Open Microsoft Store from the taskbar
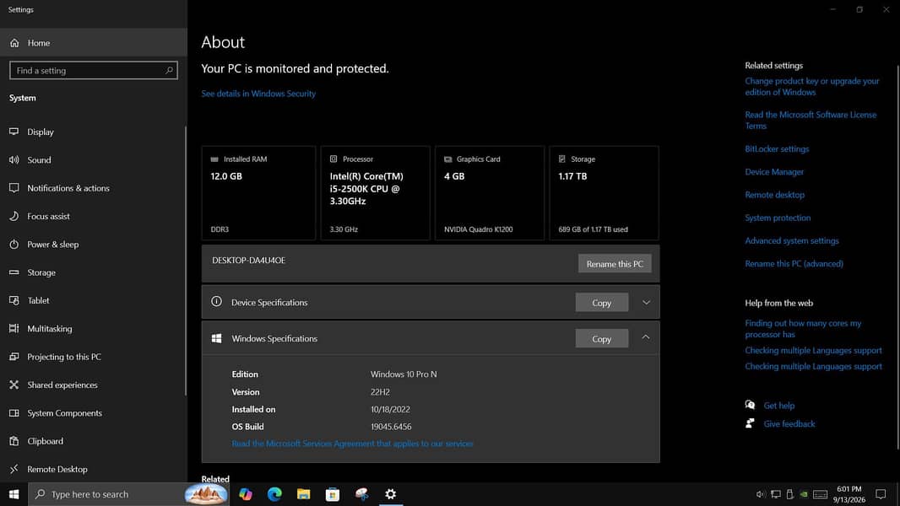The height and width of the screenshot is (506, 900). (333, 494)
